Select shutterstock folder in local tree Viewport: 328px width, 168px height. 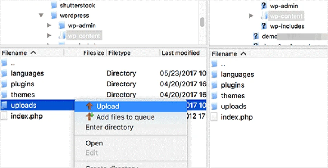(x=77, y=6)
